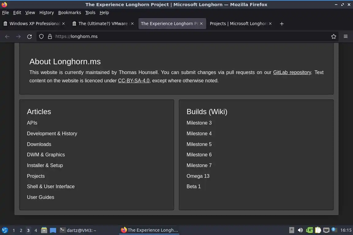Viewport: 353px width, 235px height.
Task: Open the File menu
Action: point(6,13)
